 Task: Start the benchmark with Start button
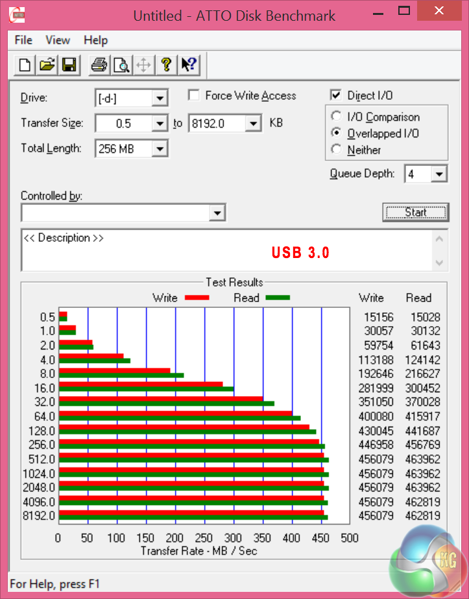416,212
